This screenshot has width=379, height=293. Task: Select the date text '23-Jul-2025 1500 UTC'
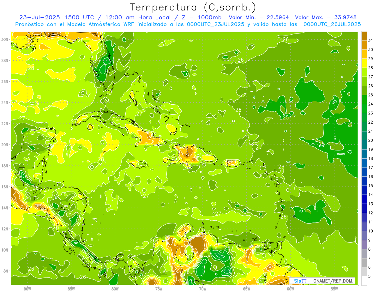pos(57,17)
